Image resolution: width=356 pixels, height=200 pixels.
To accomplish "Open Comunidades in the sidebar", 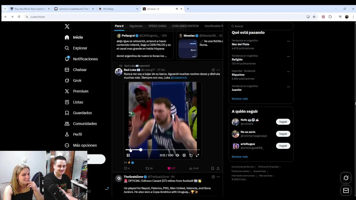I will coord(81,124).
